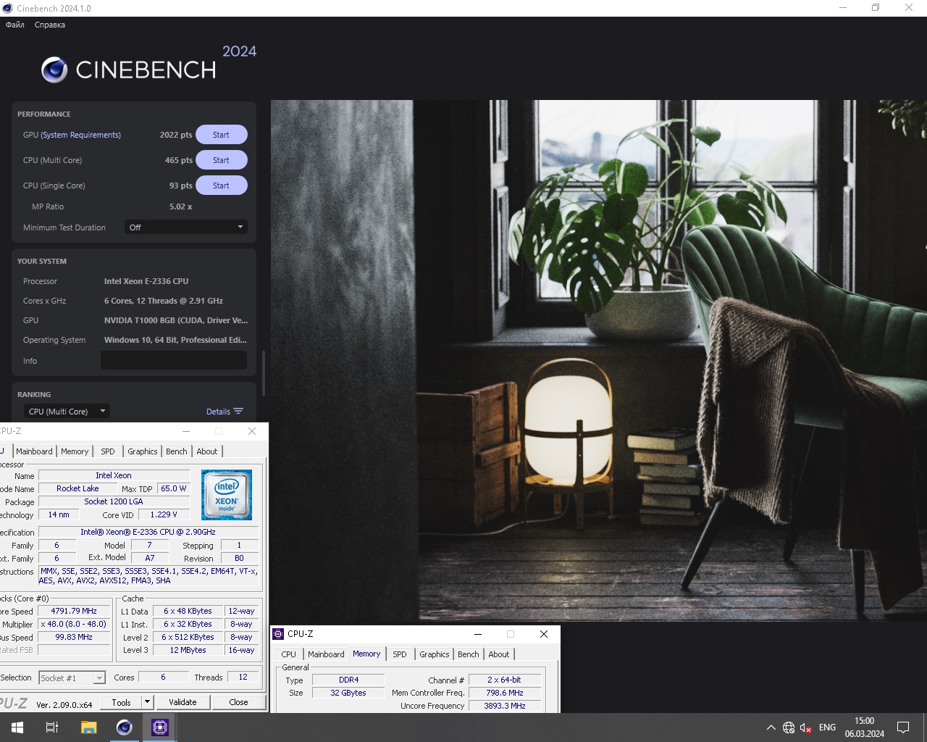Image resolution: width=927 pixels, height=742 pixels.
Task: Click the Close button in CPU-Z
Action: (238, 702)
